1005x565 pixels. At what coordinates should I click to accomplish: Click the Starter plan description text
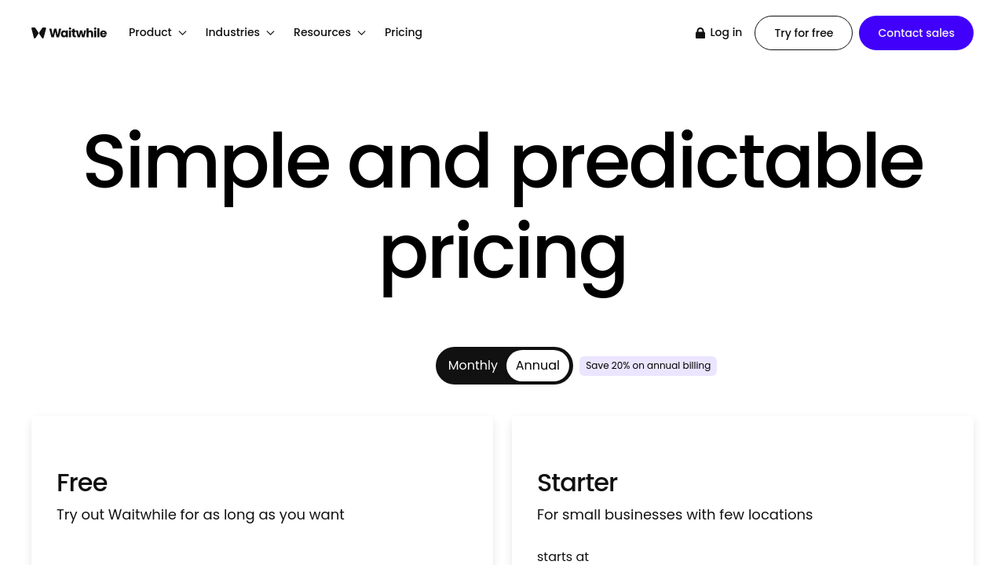point(674,515)
